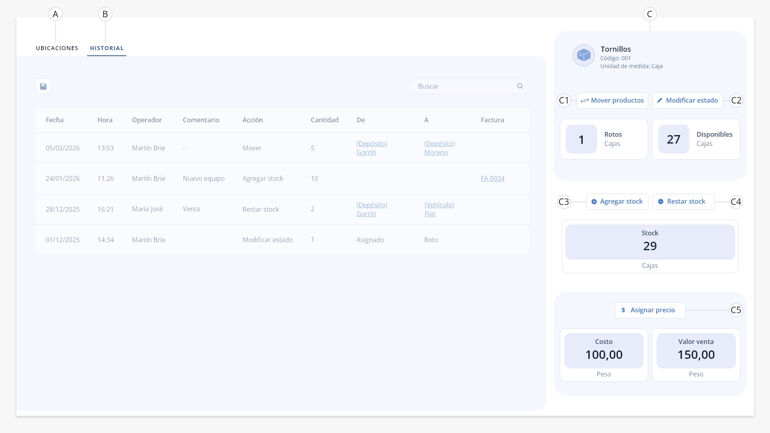Click the Valor venta 150,00 card

696,355
